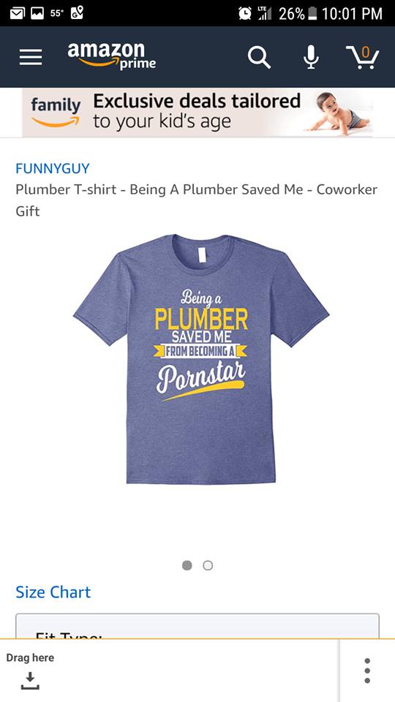Screen dimensions: 395x702
Task: Open the shopping cart
Action: pyautogui.click(x=363, y=57)
